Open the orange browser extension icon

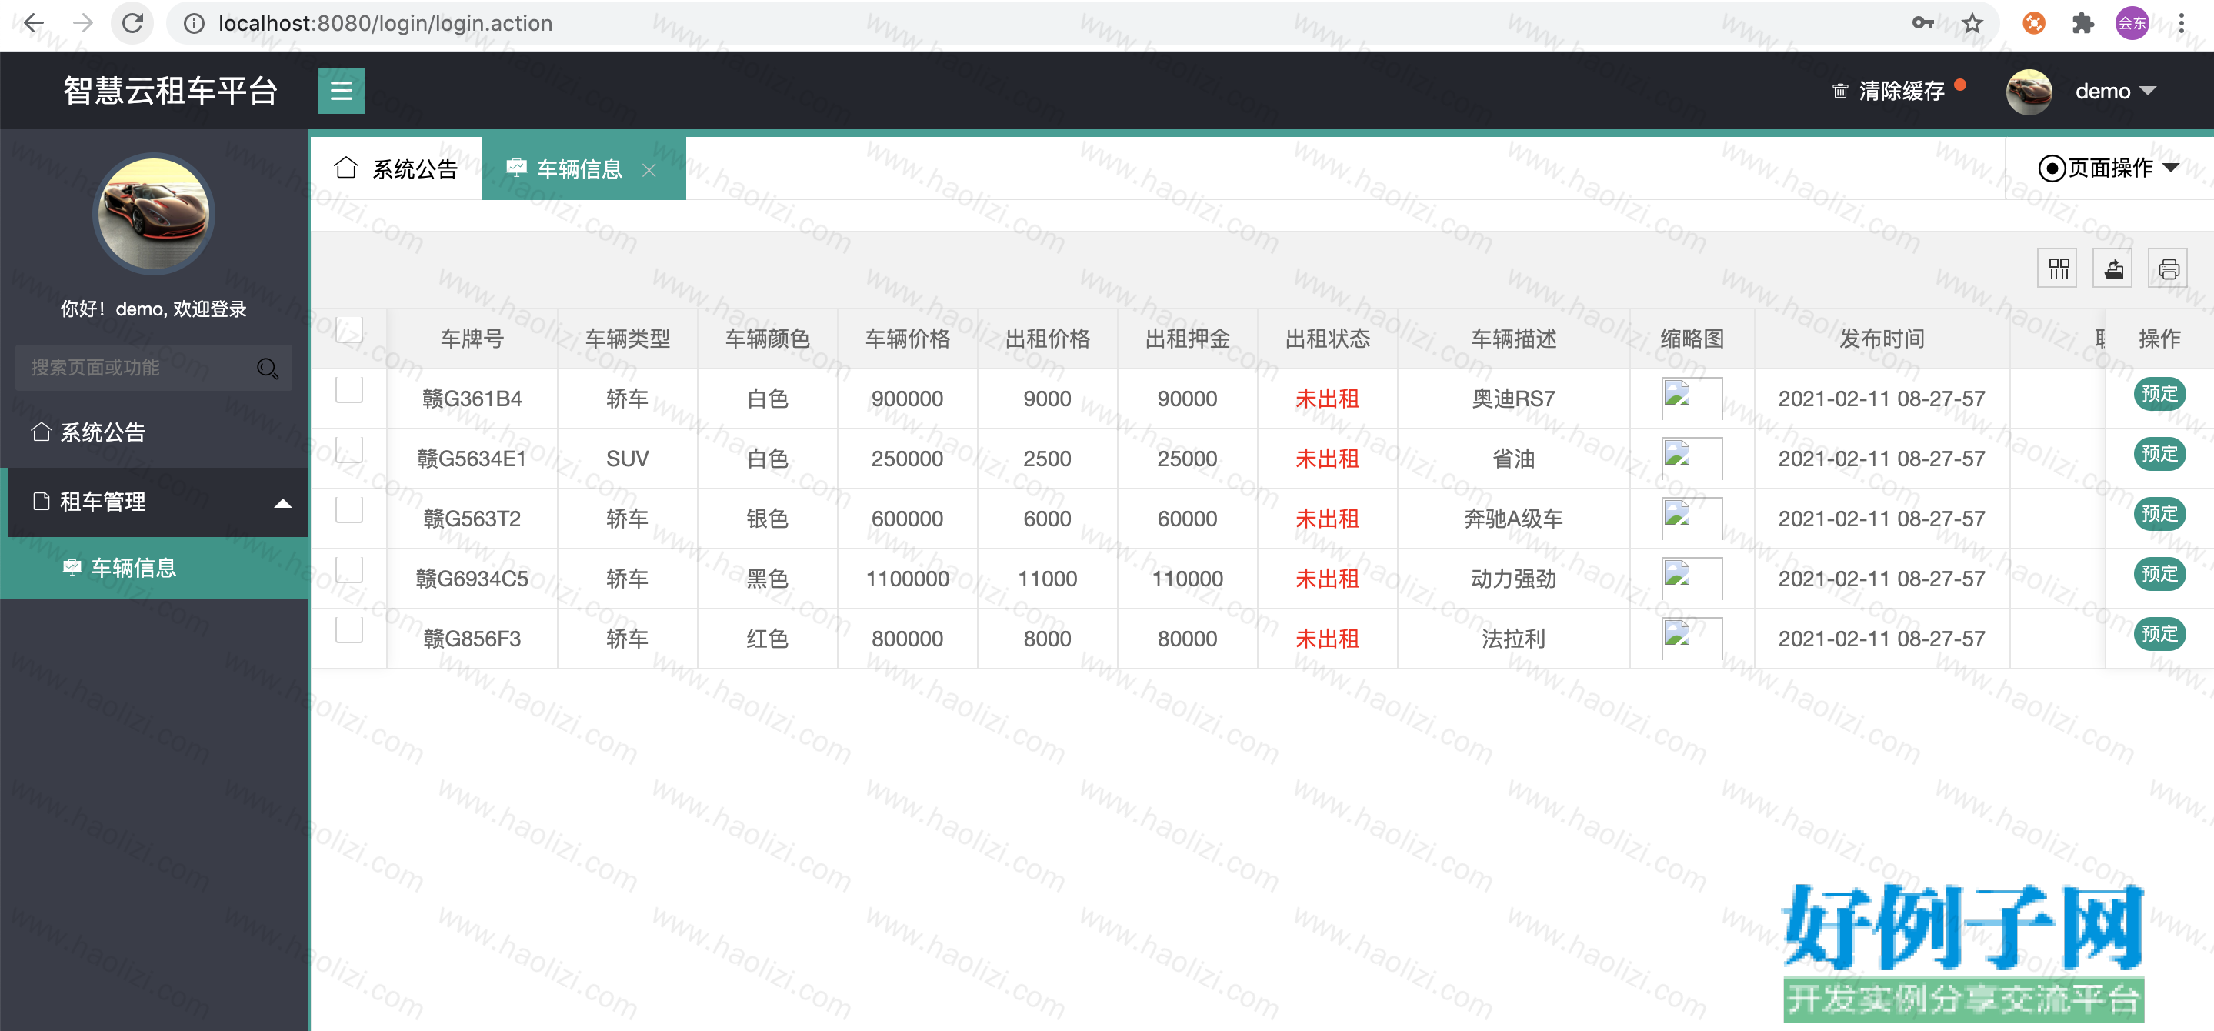(2033, 23)
